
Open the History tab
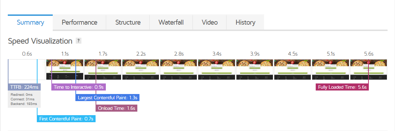pyautogui.click(x=245, y=22)
